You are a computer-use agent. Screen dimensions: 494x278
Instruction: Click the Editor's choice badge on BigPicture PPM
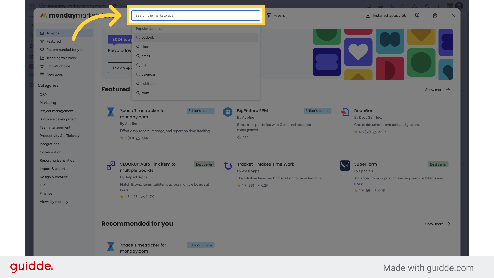[x=317, y=111]
